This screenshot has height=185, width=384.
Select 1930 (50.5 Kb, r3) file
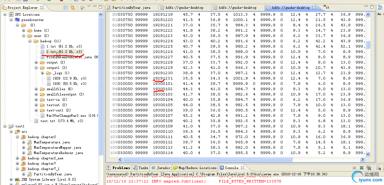pos(66,84)
